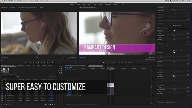Open the Graphics menu in menu bar
The height and width of the screenshot is (108, 192).
[x=37, y=1]
